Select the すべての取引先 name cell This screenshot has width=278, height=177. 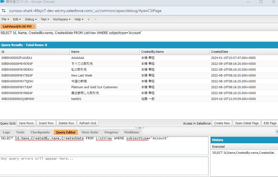104,64
